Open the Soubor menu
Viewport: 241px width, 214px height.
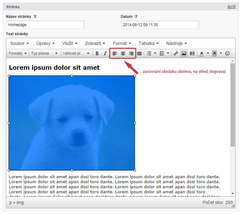click(x=20, y=43)
